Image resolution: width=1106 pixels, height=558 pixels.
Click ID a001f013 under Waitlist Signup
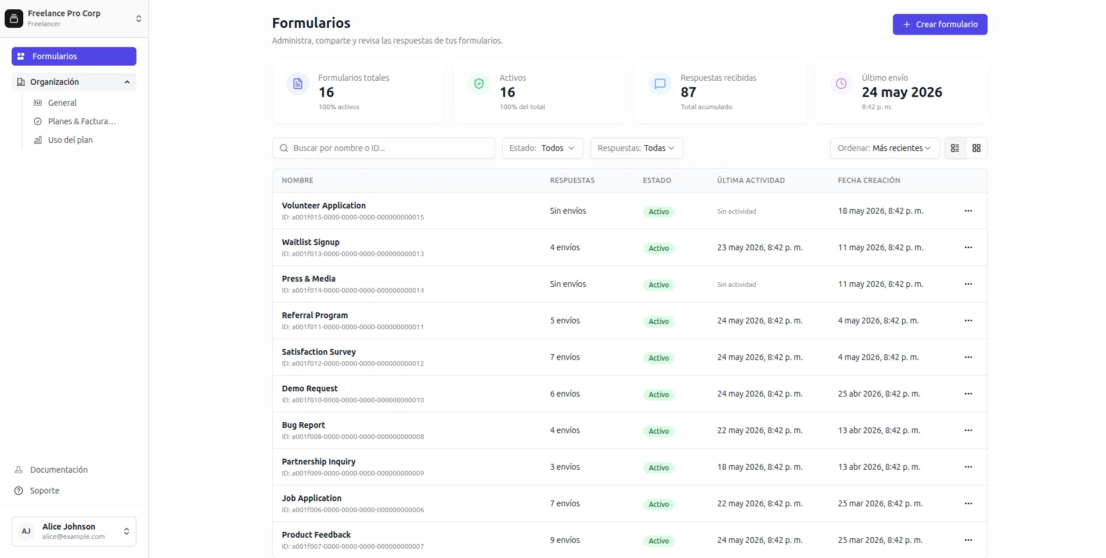352,254
